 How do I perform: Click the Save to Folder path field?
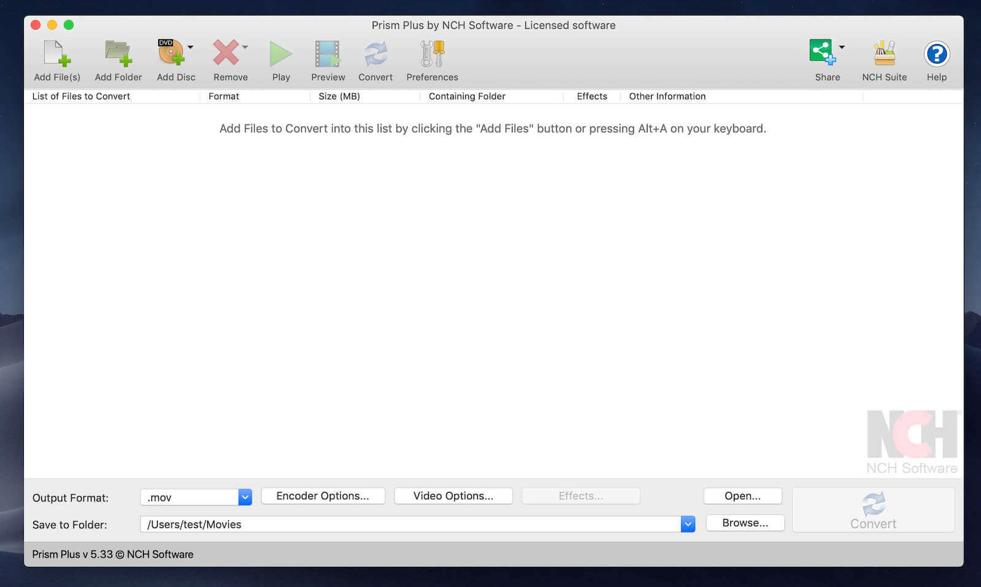pos(411,524)
